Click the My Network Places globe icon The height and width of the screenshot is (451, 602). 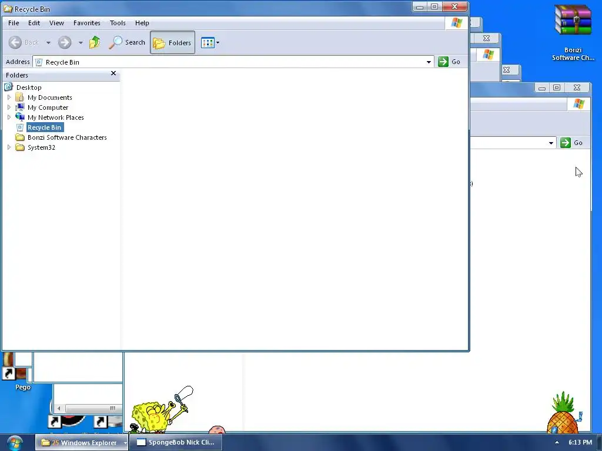[20, 117]
